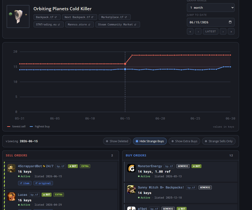Viewport: 252px width, 210px height.
Task: Click bp.tf tag next to Lucas
Action: [x=34, y=195]
